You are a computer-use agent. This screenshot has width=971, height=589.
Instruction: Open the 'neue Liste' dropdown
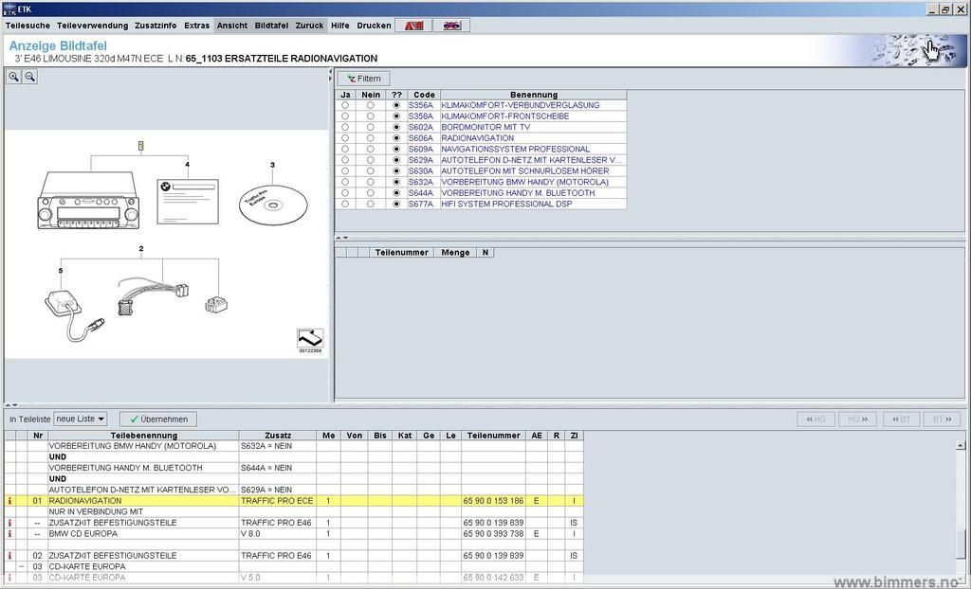[81, 419]
